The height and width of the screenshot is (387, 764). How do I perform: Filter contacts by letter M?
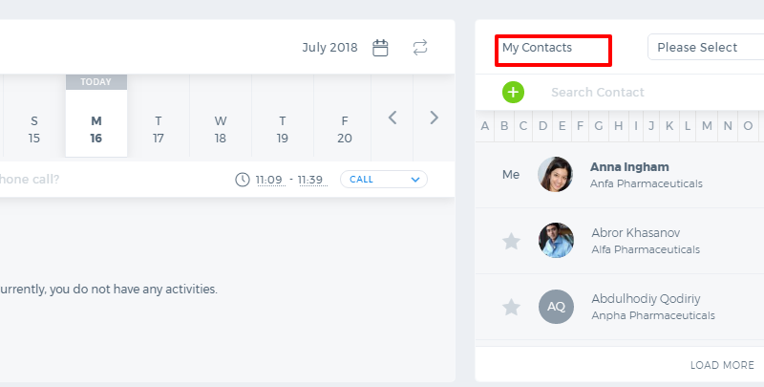pyautogui.click(x=707, y=126)
